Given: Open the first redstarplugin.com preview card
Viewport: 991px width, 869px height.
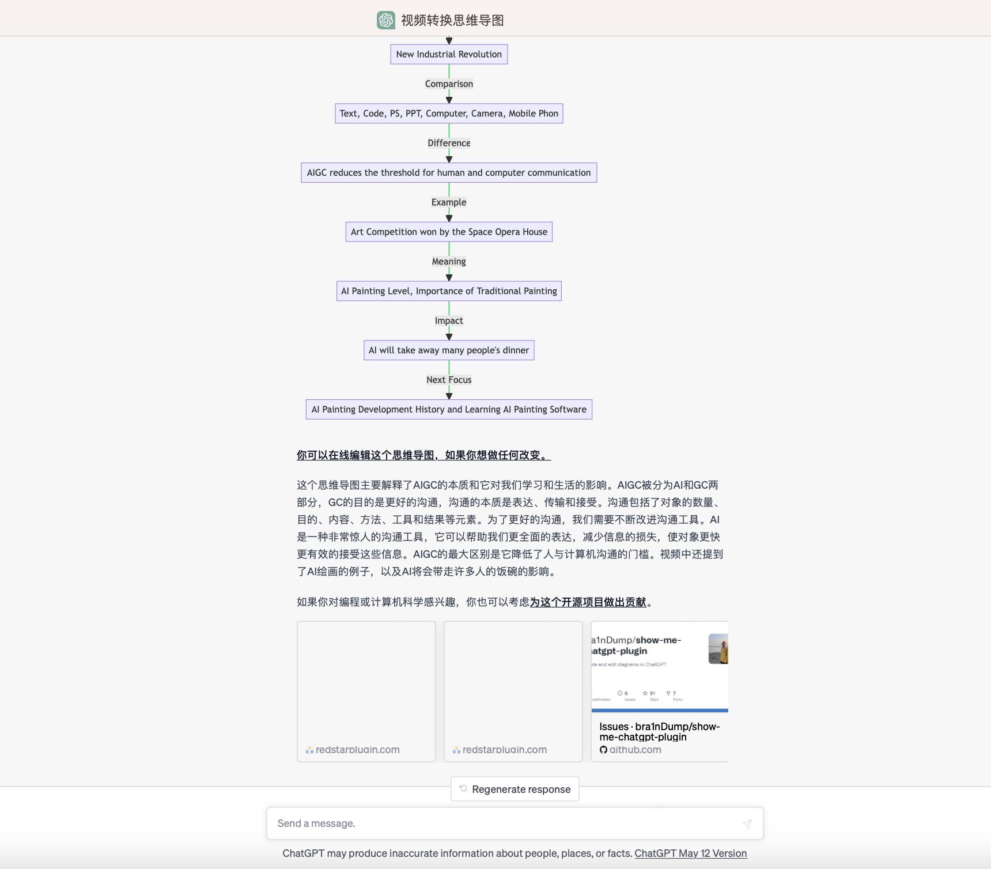Looking at the screenshot, I should pos(366,692).
